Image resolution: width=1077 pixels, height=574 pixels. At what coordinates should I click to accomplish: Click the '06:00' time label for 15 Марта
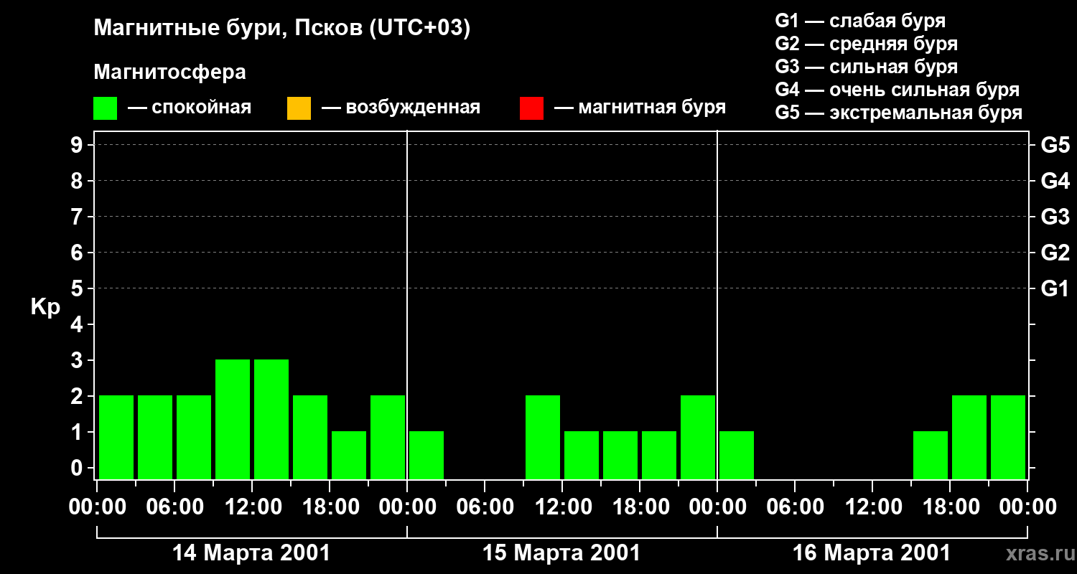[485, 507]
